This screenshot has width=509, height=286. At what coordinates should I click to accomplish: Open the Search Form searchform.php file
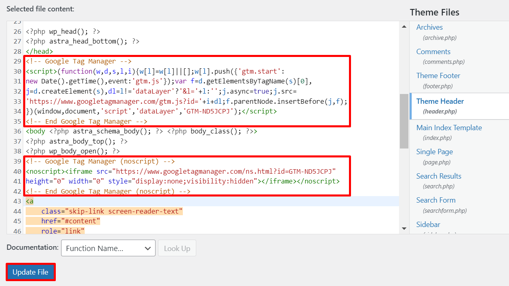(436, 200)
